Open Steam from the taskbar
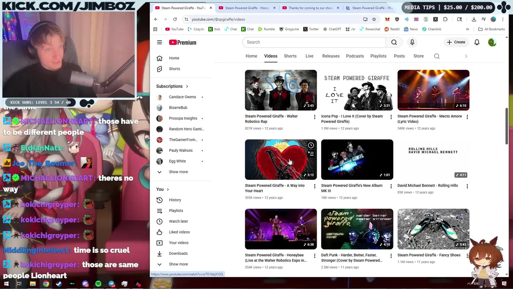The height and width of the screenshot is (289, 513). click(x=59, y=284)
